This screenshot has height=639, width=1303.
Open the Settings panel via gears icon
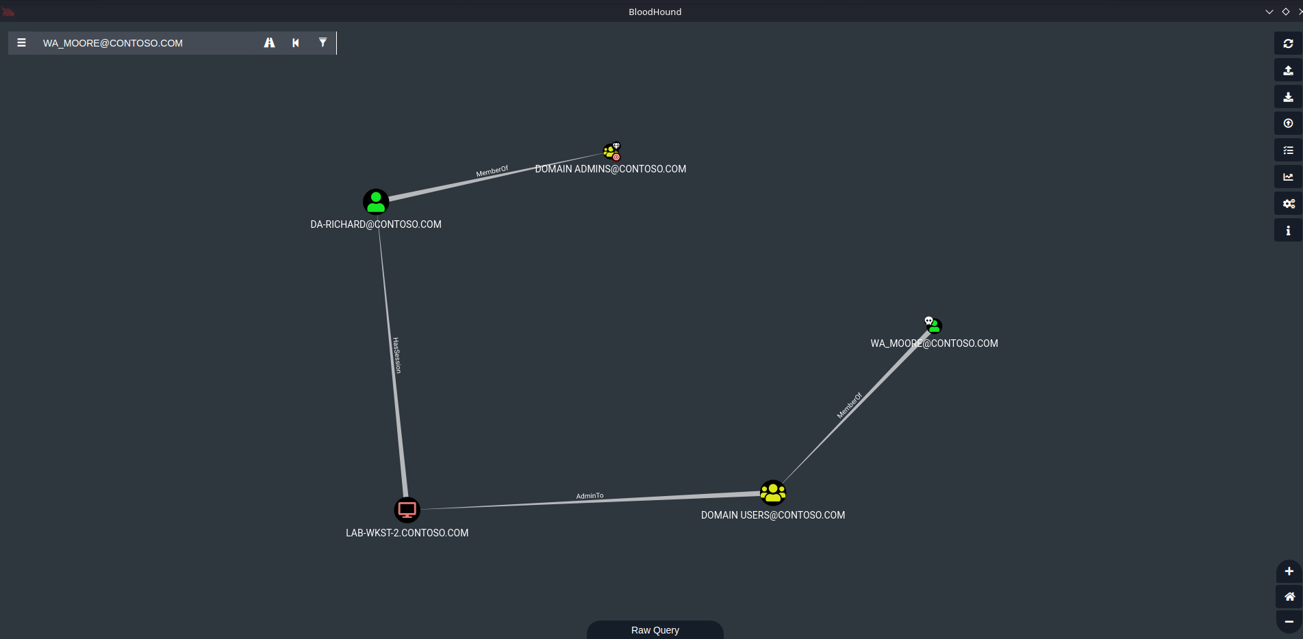point(1288,203)
